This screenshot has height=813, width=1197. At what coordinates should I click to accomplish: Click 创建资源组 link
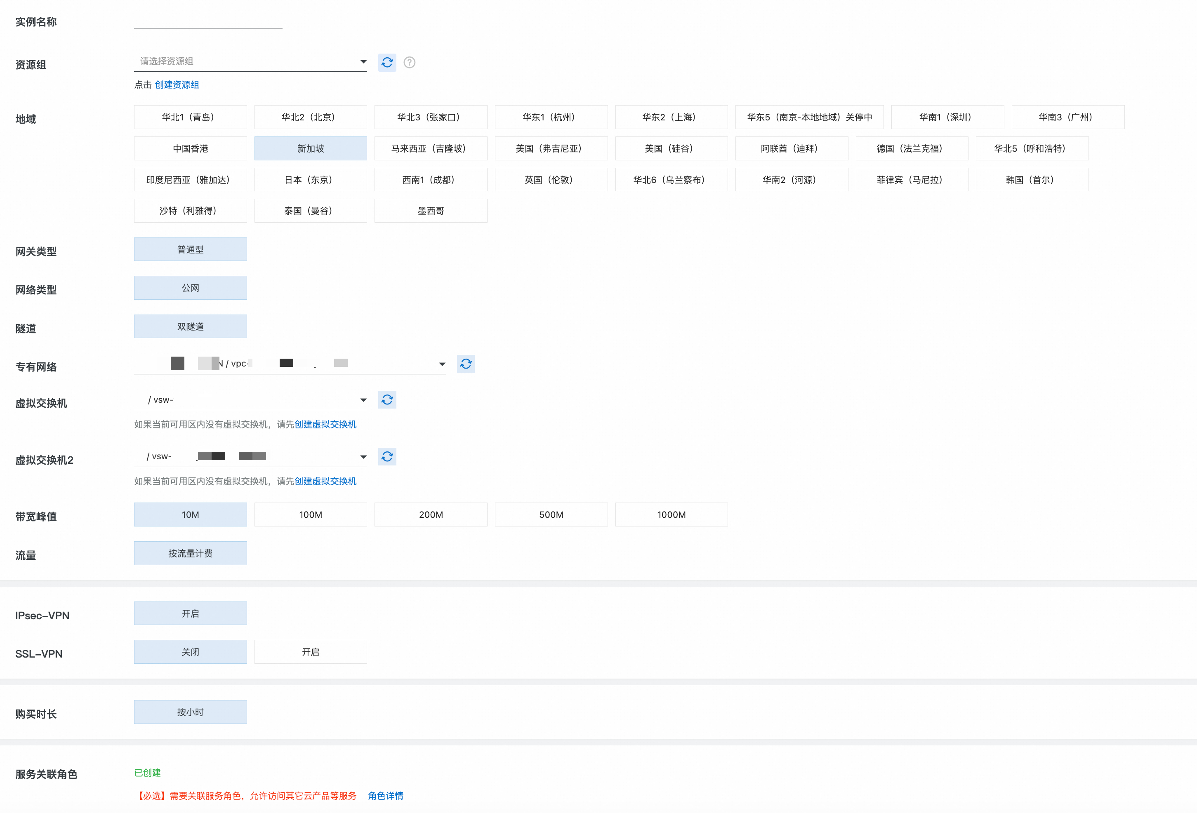click(177, 85)
